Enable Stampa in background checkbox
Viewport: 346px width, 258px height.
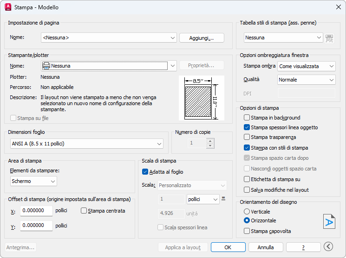(247, 118)
